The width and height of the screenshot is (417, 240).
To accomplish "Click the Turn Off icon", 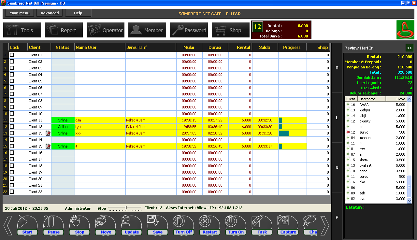I will pos(184,225).
